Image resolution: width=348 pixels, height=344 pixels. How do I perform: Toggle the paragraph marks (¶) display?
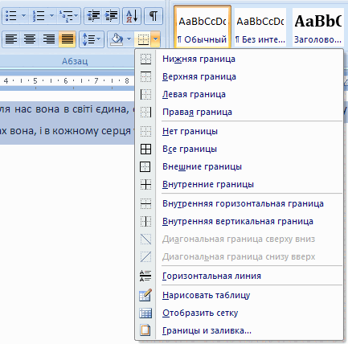[154, 16]
